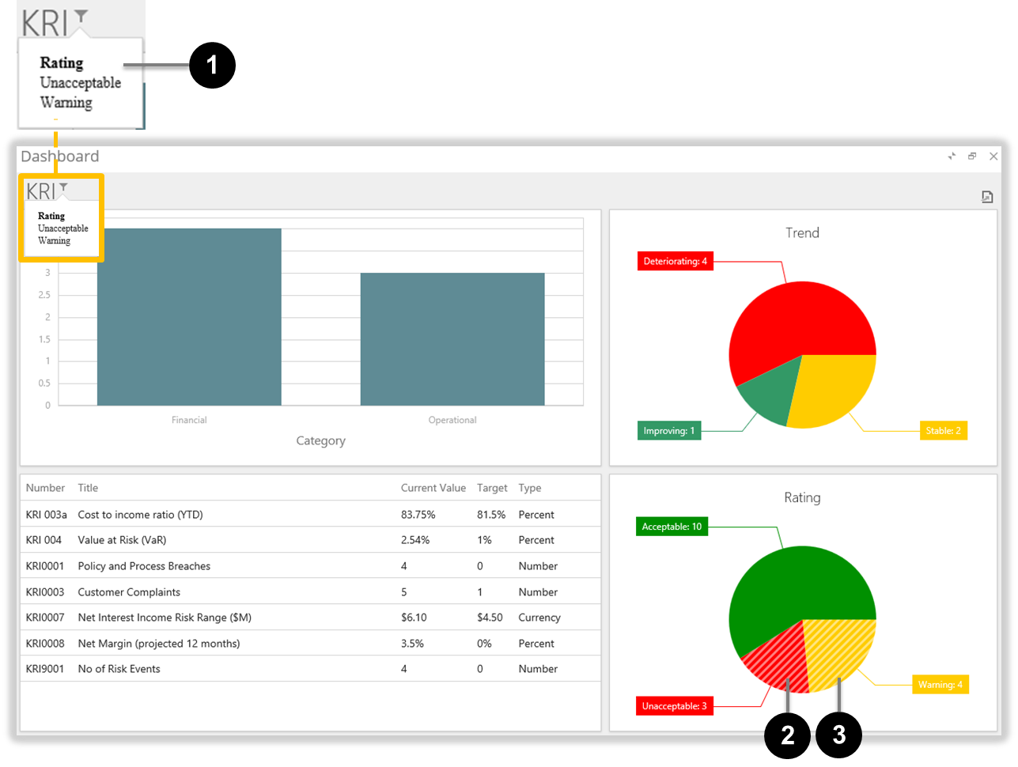Click the 'Operational' axis label
Viewport: 1018px width, 767px height.
(x=452, y=420)
